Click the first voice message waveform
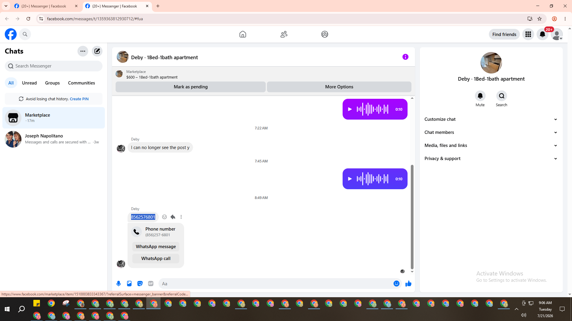This screenshot has width=572, height=321. pos(372,109)
